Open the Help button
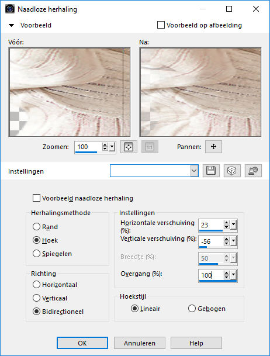The height and width of the screenshot is (356, 270). (x=196, y=343)
